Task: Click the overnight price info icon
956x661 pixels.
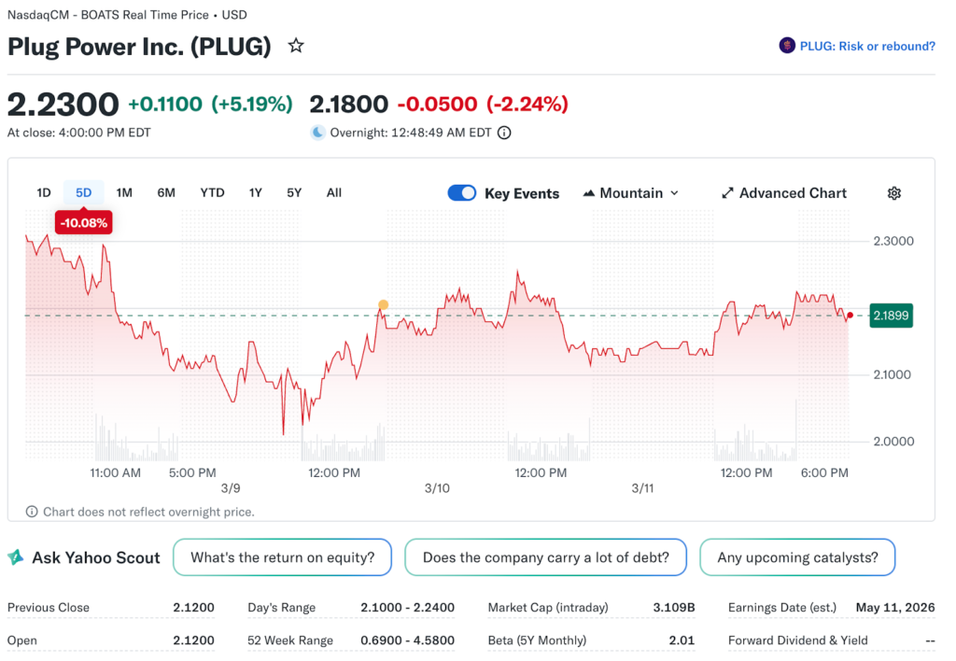Action: click(x=504, y=133)
